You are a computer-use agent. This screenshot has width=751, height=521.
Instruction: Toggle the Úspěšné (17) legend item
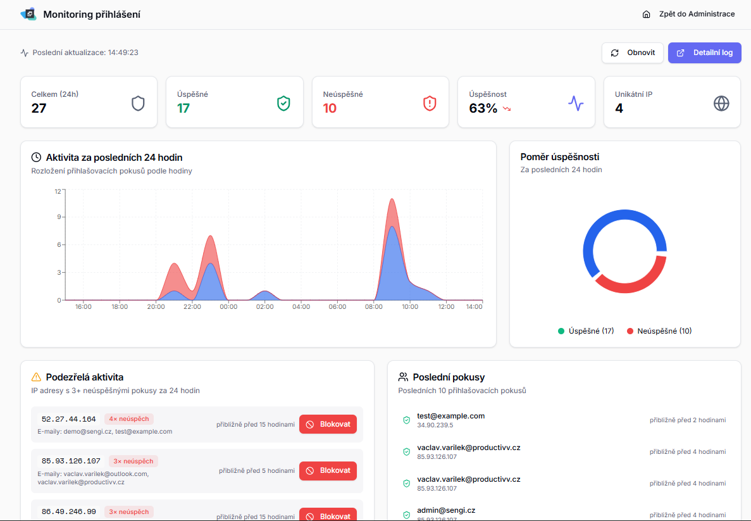pyautogui.click(x=585, y=330)
